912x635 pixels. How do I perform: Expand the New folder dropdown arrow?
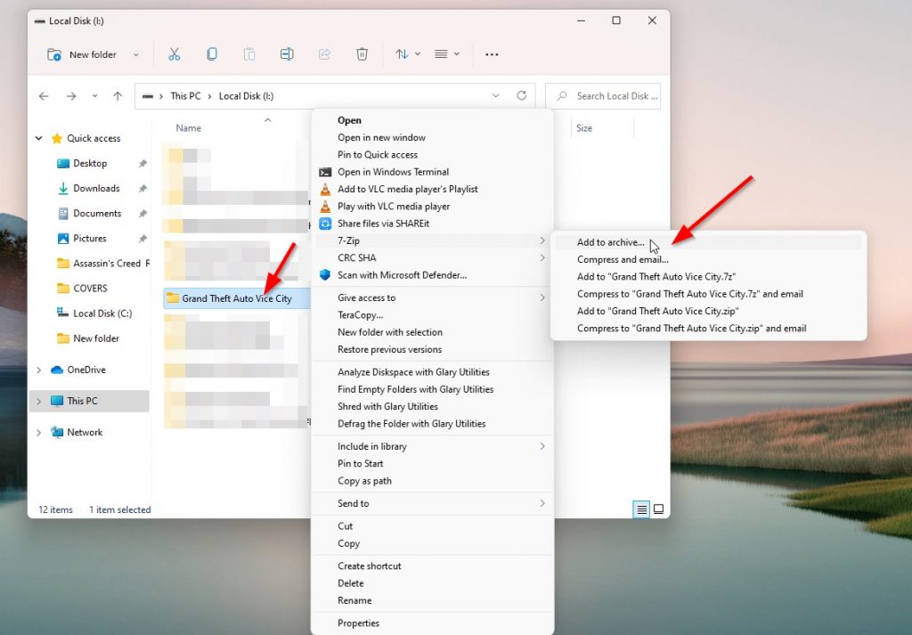(136, 54)
